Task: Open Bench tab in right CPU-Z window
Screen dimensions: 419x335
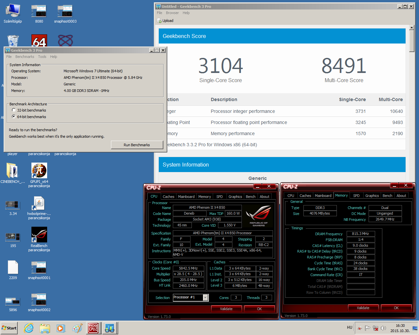Action: (388, 196)
